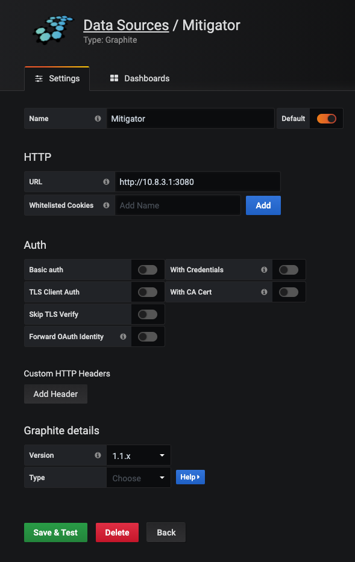
Task: Click the With CA Cert info icon
Action: [264, 292]
